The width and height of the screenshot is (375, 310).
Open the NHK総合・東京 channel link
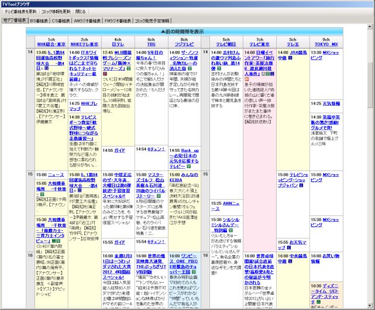(51, 44)
